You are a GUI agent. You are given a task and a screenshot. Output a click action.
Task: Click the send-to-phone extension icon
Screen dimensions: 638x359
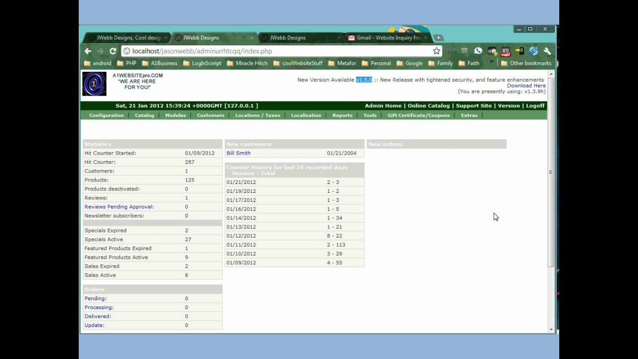pos(519,51)
